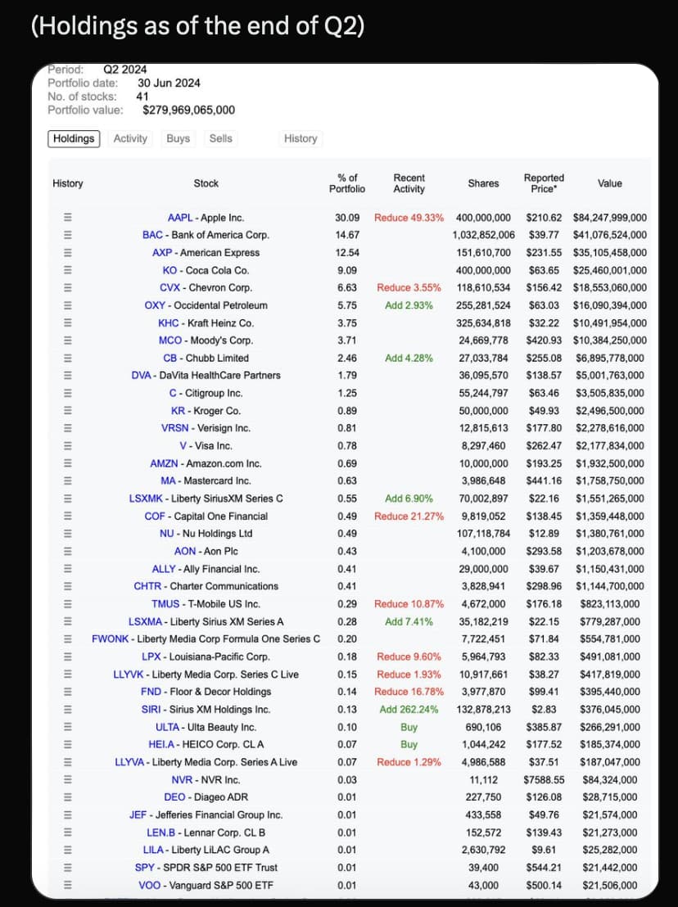The height and width of the screenshot is (907, 678).
Task: Click the 'Reported Price' column header
Action: pyautogui.click(x=544, y=183)
